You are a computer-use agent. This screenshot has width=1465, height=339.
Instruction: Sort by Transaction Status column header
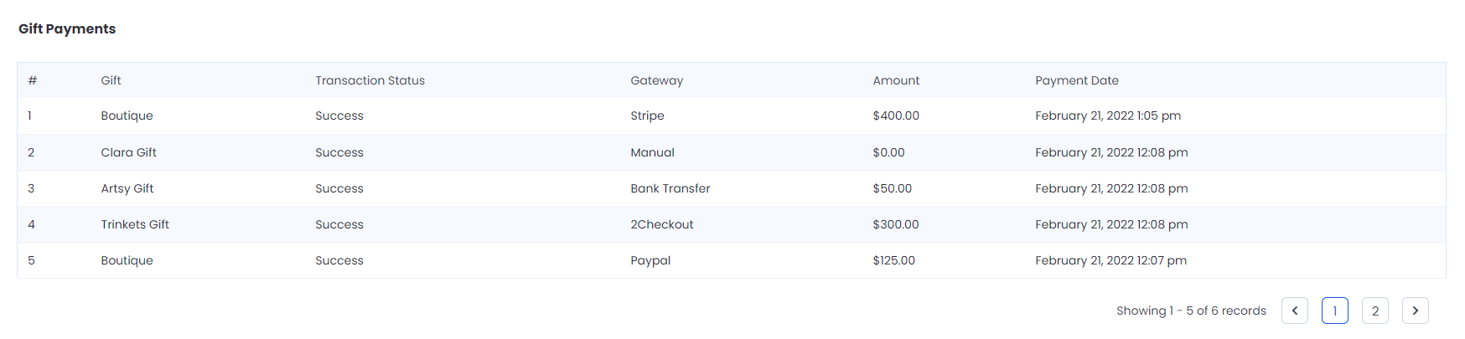[370, 80]
